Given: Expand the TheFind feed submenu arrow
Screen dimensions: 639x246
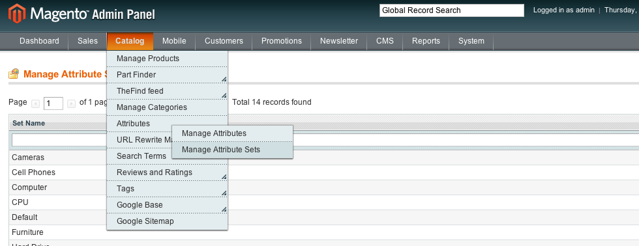Looking at the screenshot, I should [224, 96].
